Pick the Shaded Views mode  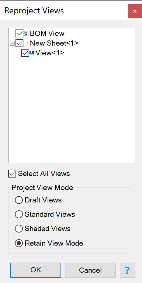pos(19,229)
